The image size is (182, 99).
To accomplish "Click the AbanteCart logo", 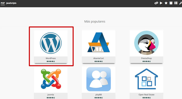I will click(x=99, y=42).
